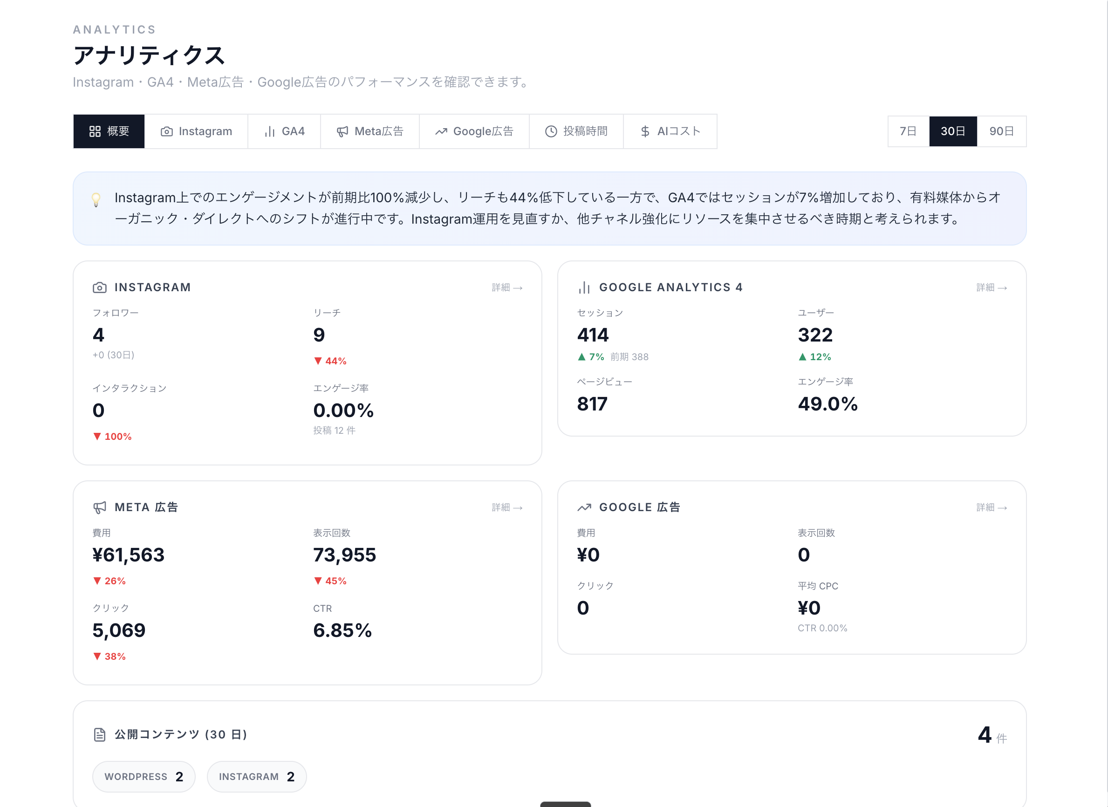Click the 38% clicks decrease indicator
The height and width of the screenshot is (807, 1108).
click(109, 657)
